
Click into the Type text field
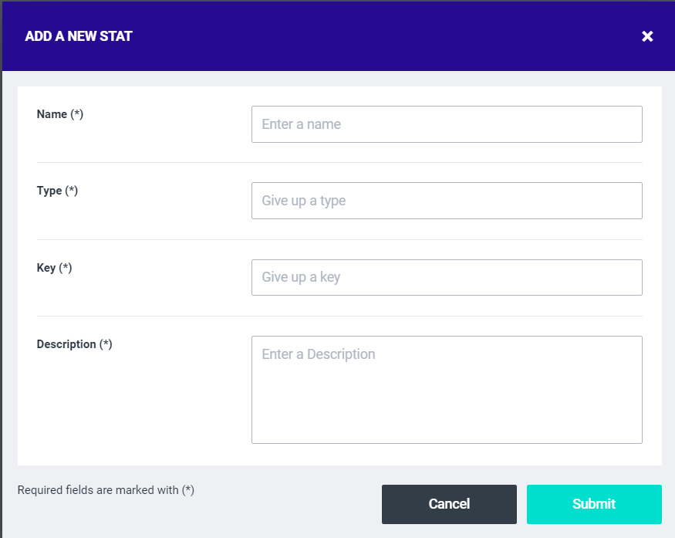pyautogui.click(x=447, y=201)
